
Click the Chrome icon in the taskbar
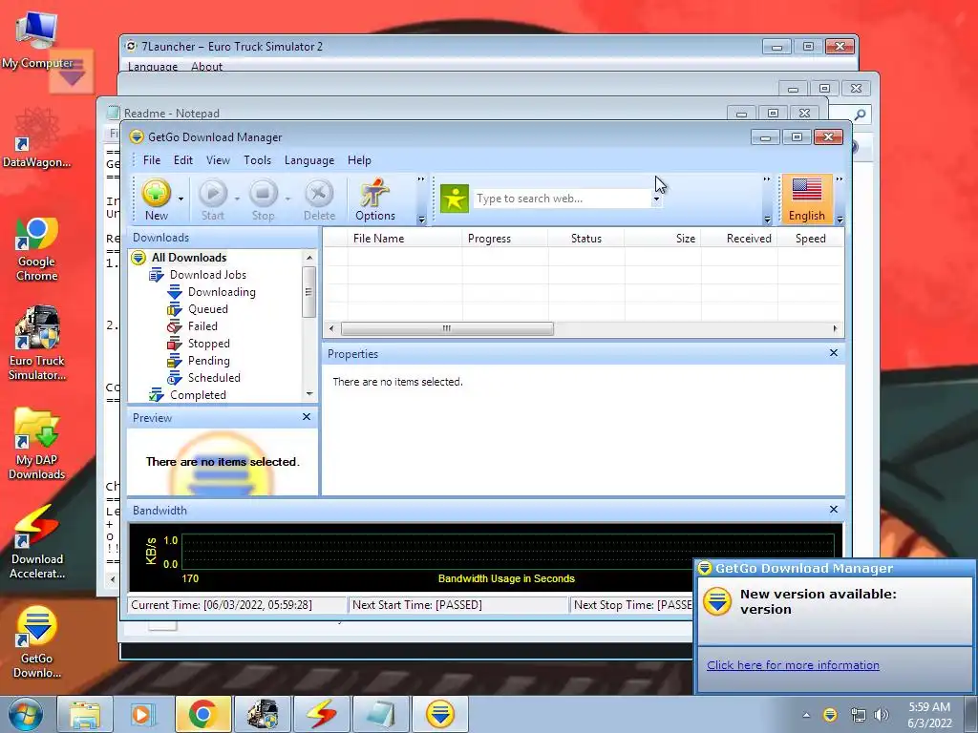[202, 714]
